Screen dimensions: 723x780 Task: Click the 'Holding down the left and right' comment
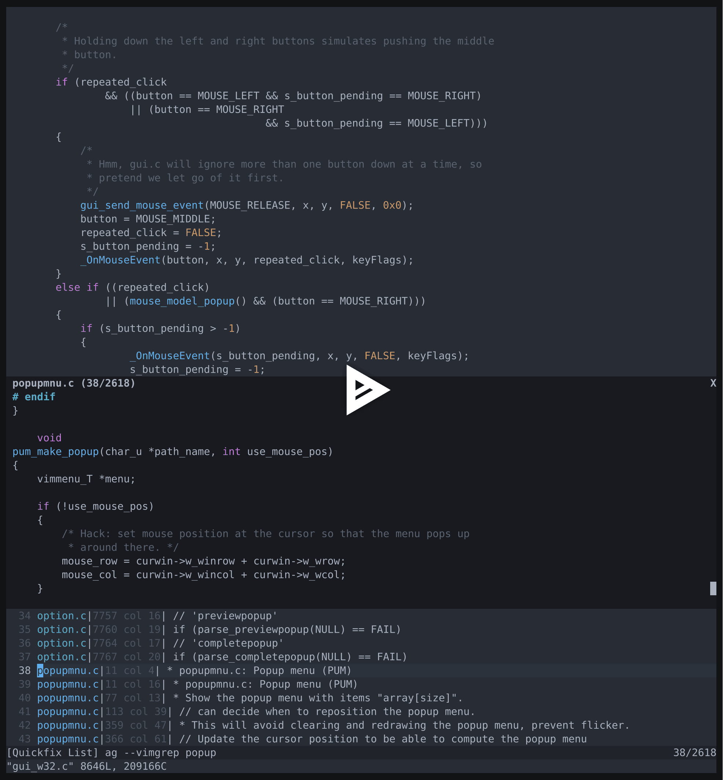coord(278,41)
